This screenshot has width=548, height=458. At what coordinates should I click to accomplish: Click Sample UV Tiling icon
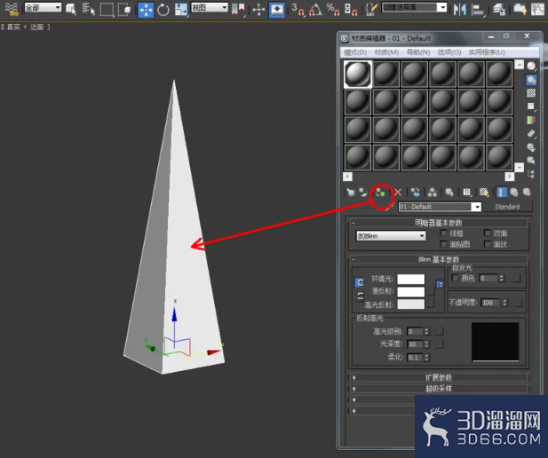531,107
